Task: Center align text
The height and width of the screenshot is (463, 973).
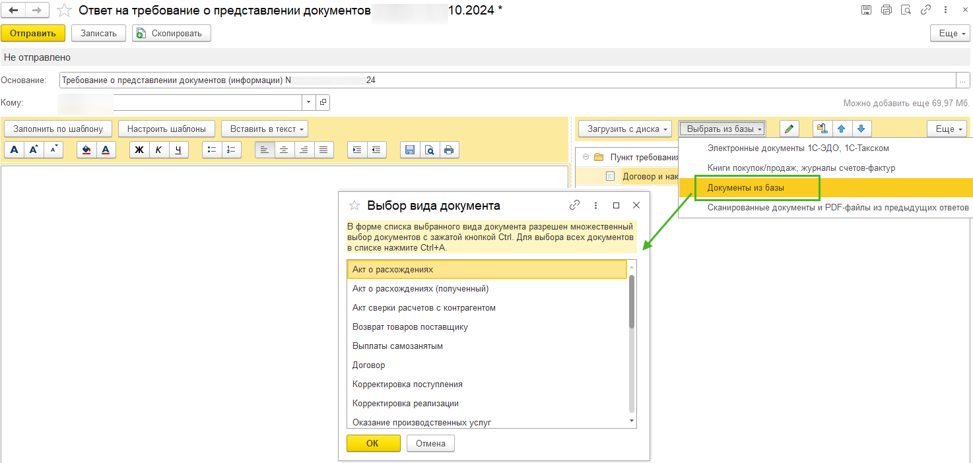Action: click(x=285, y=150)
